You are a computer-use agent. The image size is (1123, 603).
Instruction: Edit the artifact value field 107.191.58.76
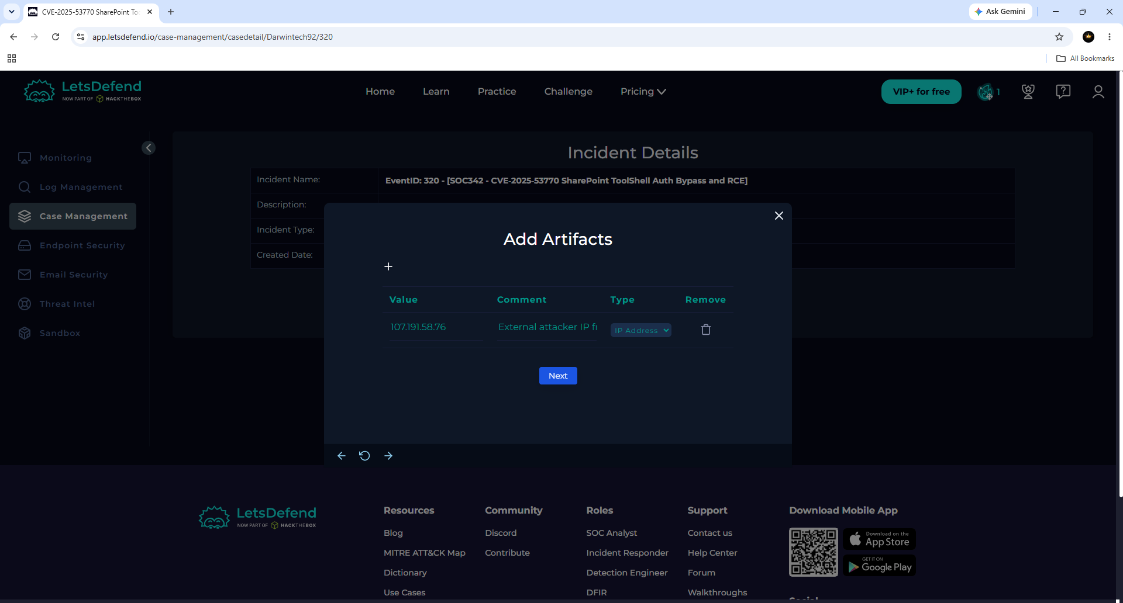click(x=436, y=327)
